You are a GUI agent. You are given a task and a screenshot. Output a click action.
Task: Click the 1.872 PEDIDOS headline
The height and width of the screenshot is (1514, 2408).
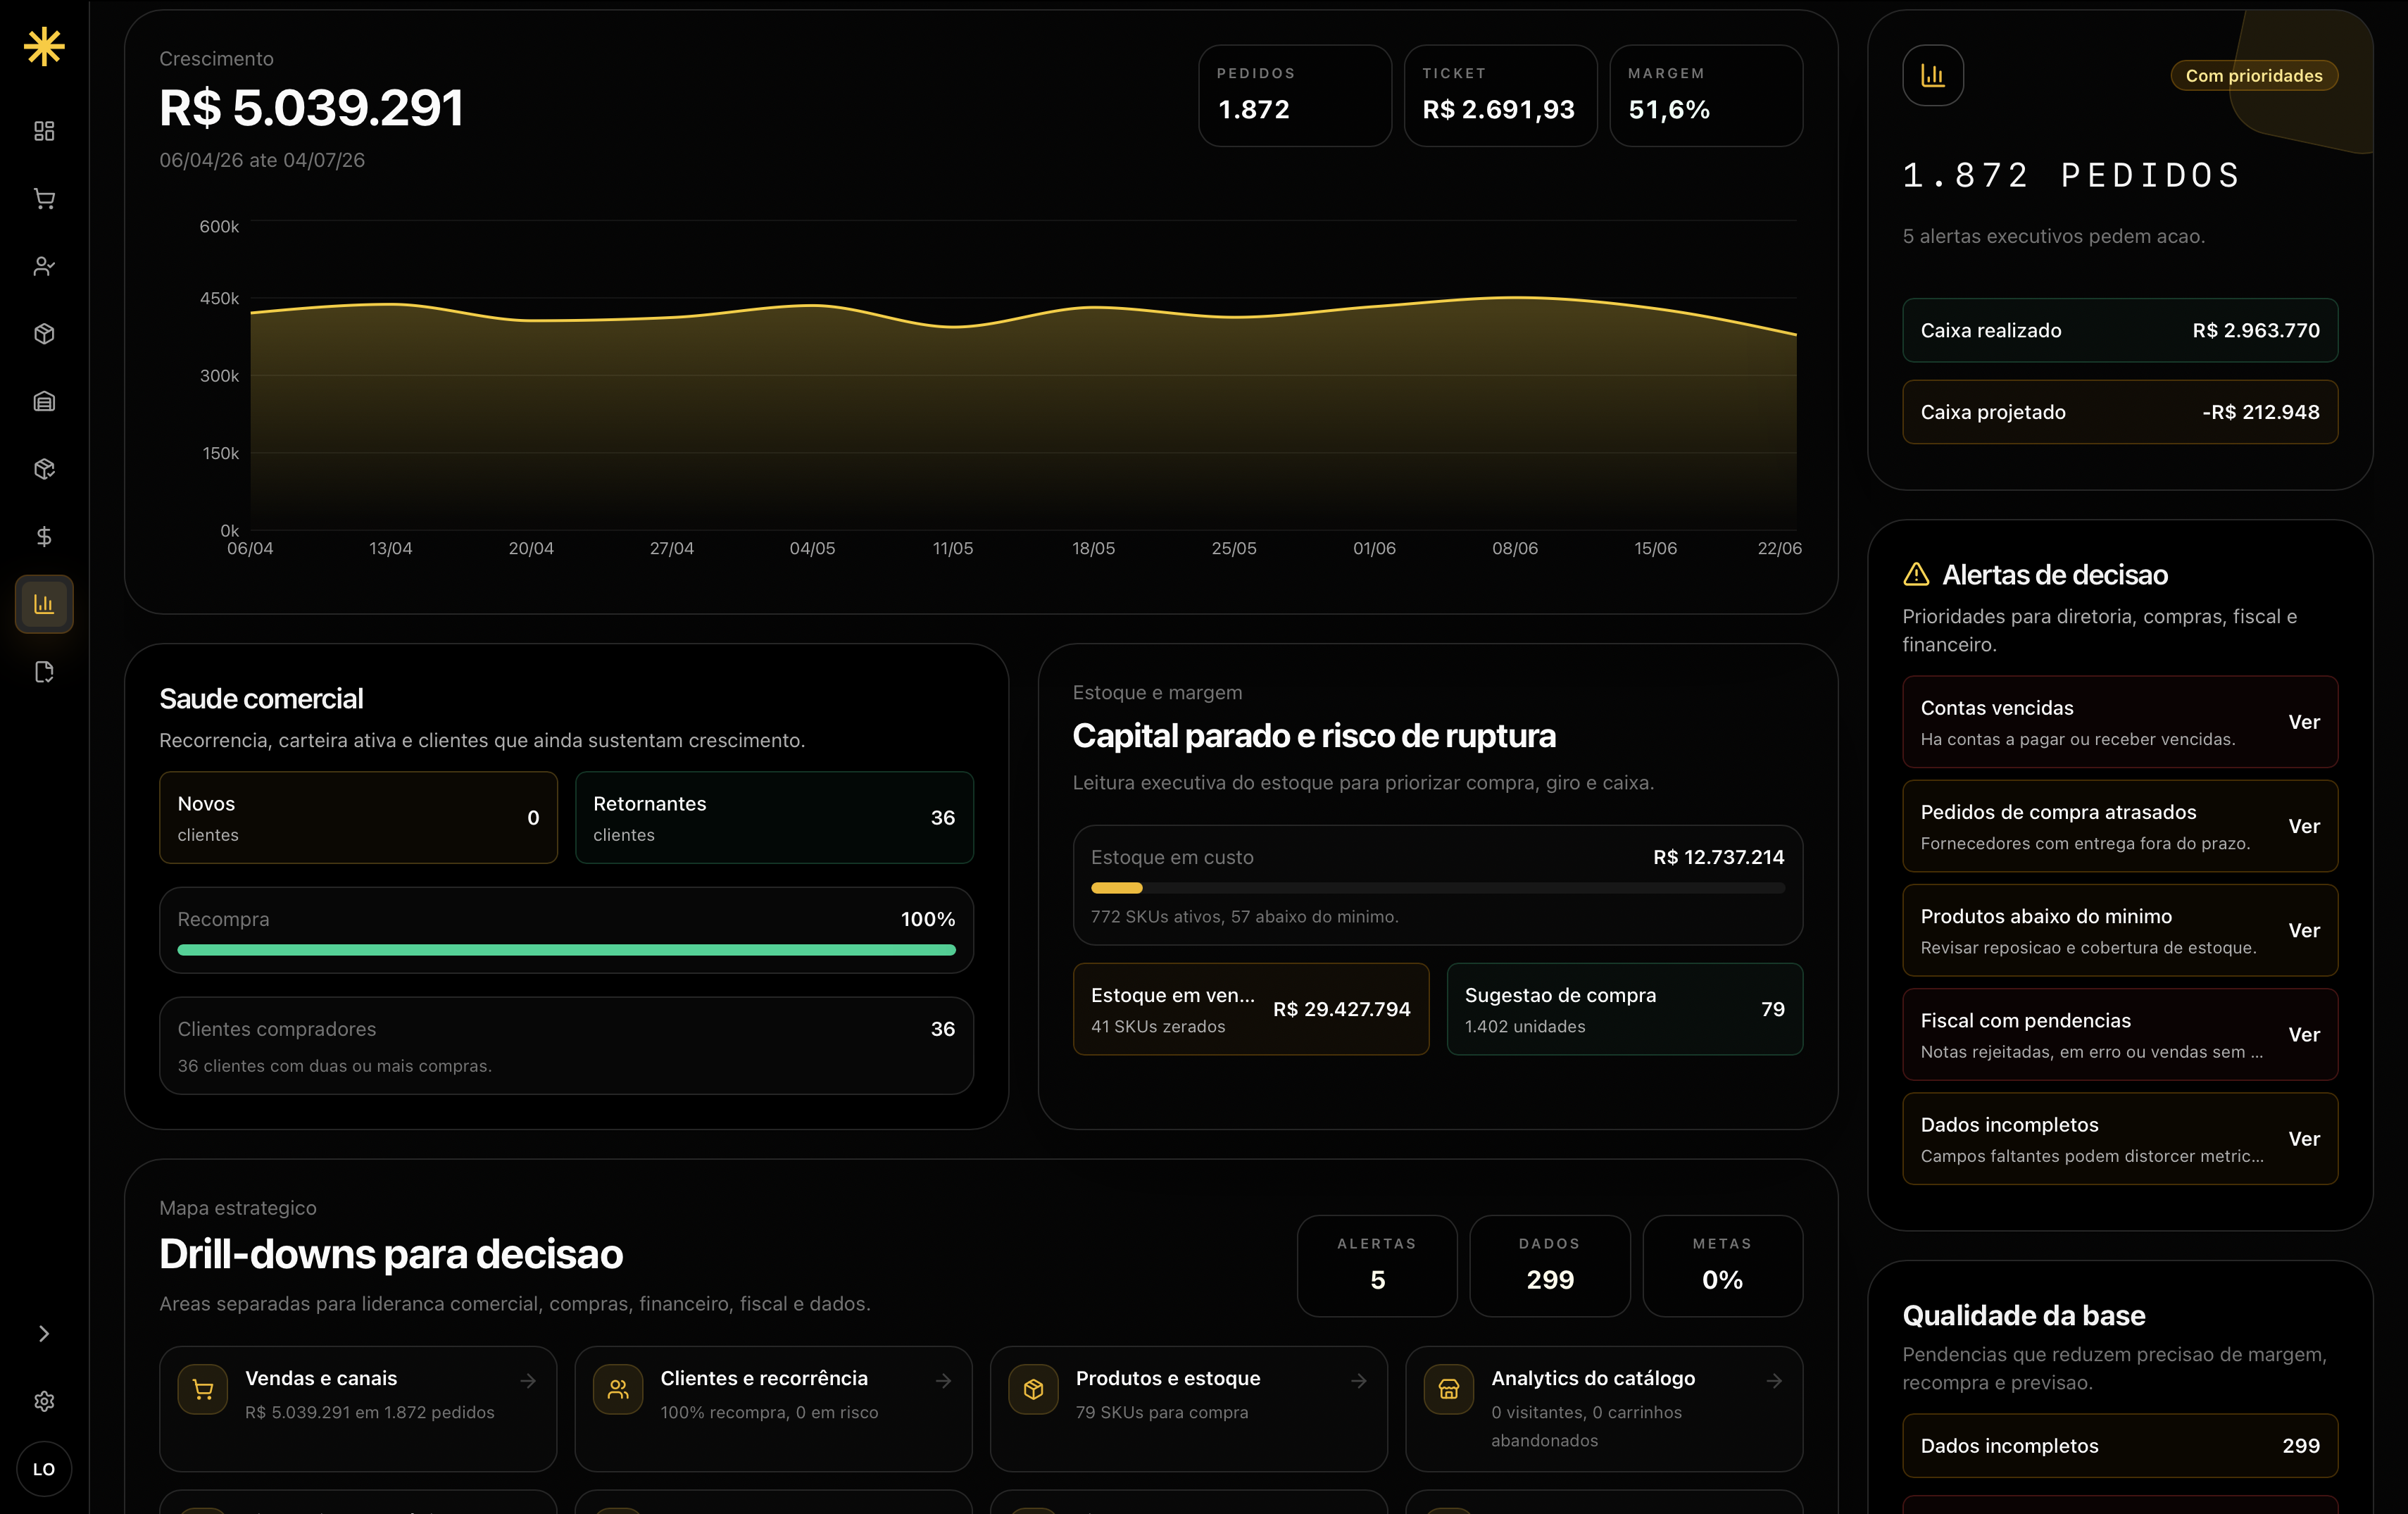pyautogui.click(x=2071, y=175)
